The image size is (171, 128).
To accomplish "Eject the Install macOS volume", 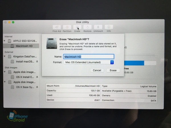I will (37, 61).
